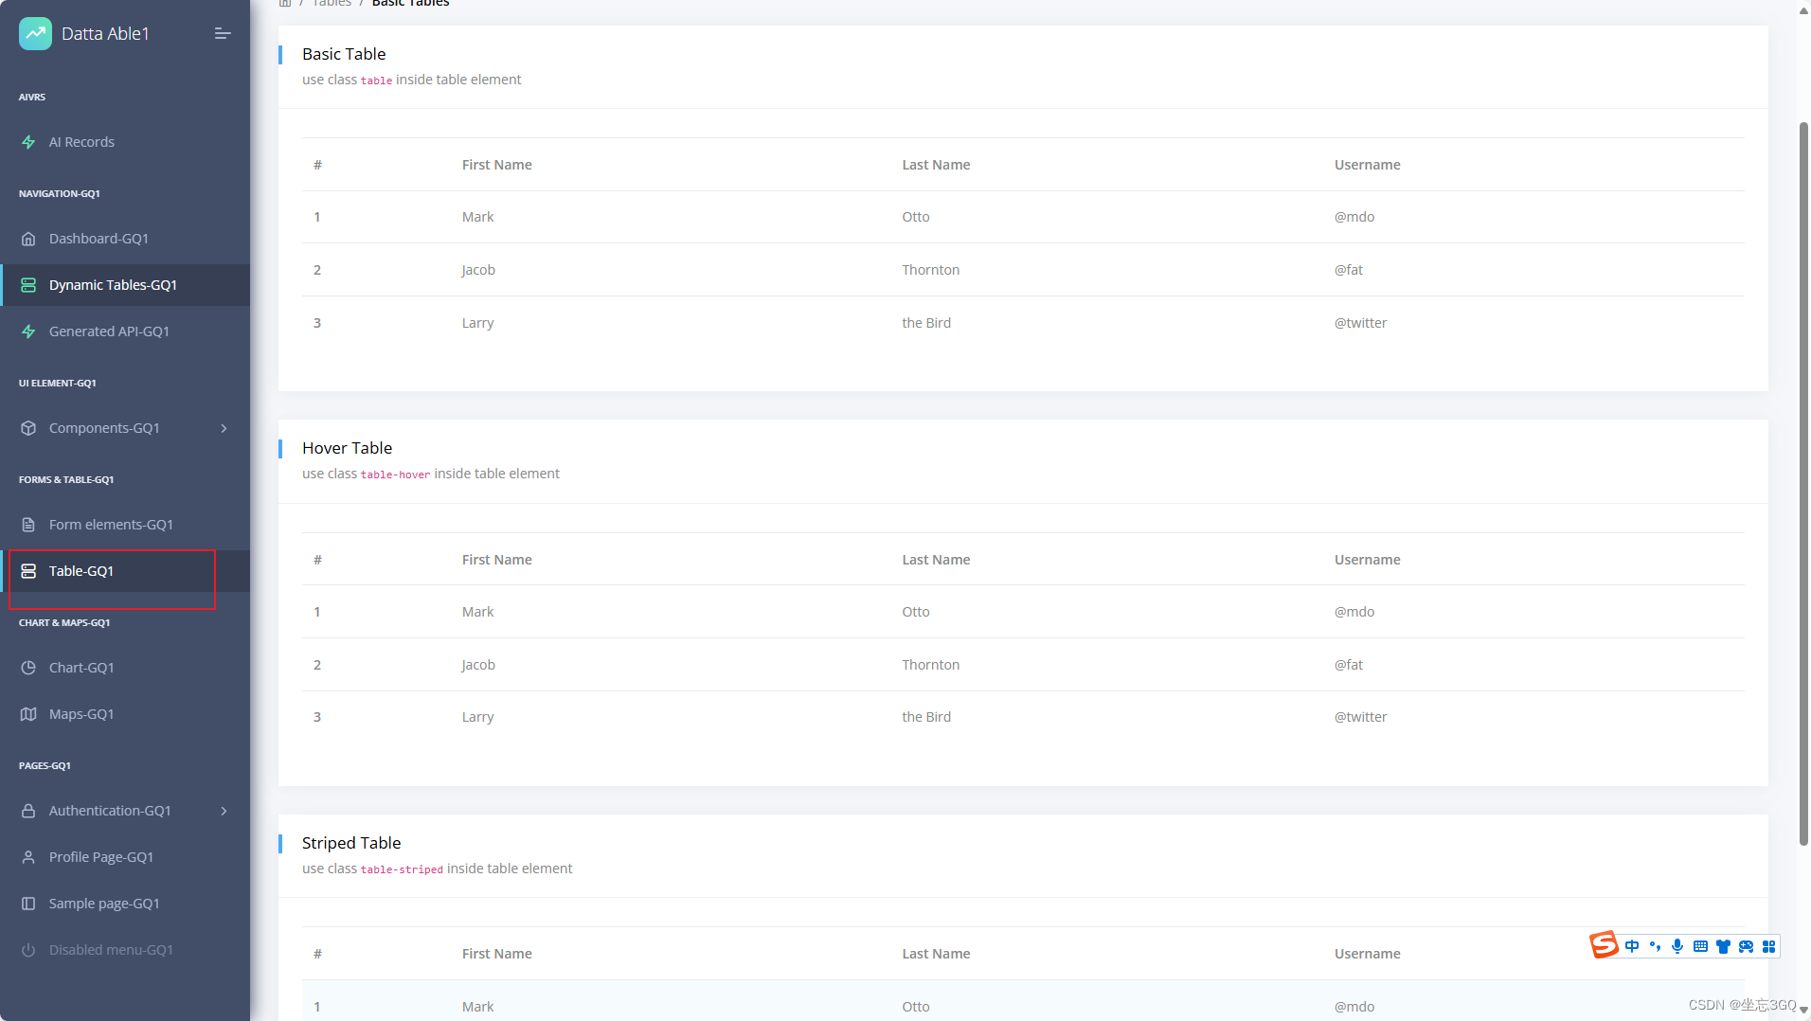Select the Profile Page-GQ1 menu entry

(x=100, y=856)
